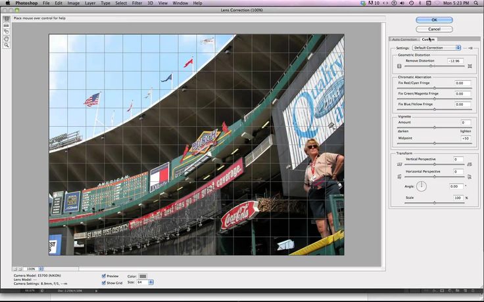Click the left Horizontal Perspective icon
The image size is (484, 302).
point(399,177)
